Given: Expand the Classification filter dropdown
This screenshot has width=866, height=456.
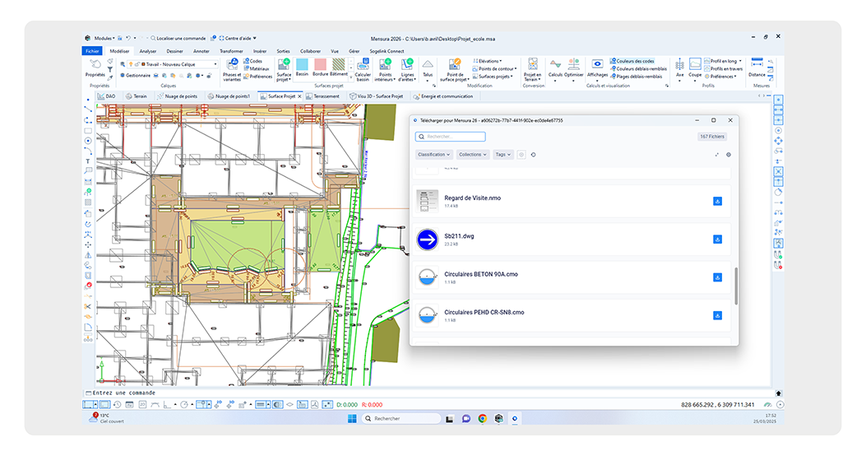Looking at the screenshot, I should (x=433, y=154).
